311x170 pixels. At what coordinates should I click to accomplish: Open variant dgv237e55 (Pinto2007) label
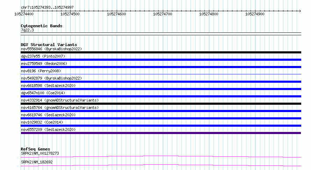tap(43, 56)
